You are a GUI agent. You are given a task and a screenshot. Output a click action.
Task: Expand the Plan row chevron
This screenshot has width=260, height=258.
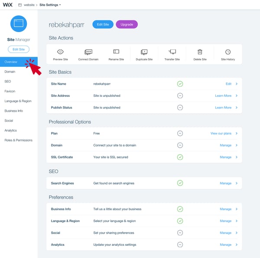[x=237, y=133]
